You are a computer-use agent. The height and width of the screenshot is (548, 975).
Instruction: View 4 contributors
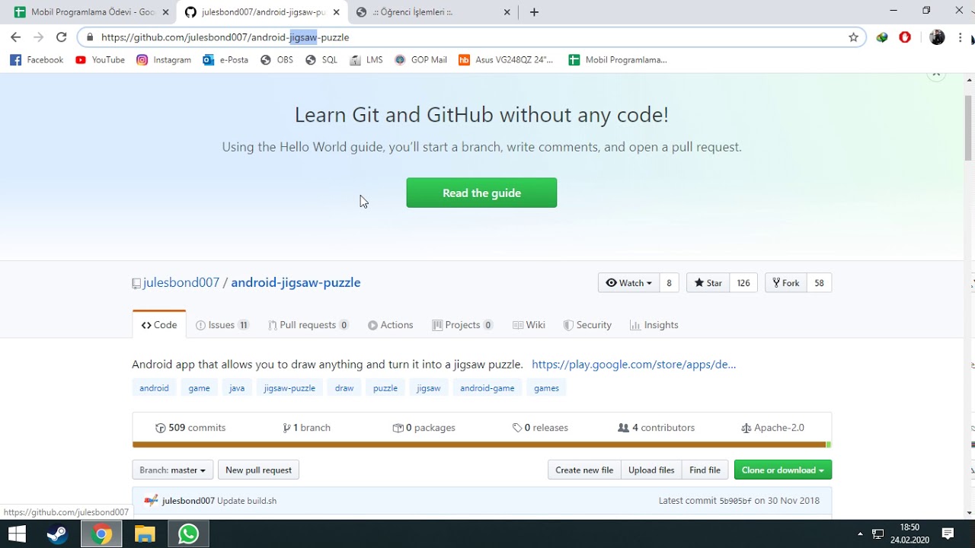[656, 428]
